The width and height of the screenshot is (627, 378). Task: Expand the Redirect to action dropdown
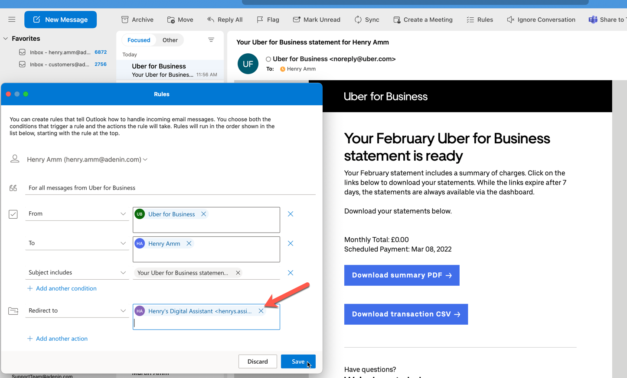coord(77,310)
